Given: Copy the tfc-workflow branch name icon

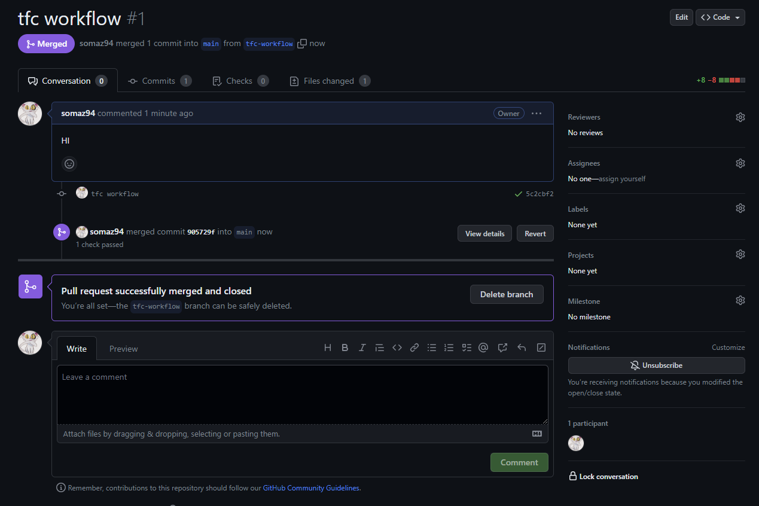Looking at the screenshot, I should [302, 44].
